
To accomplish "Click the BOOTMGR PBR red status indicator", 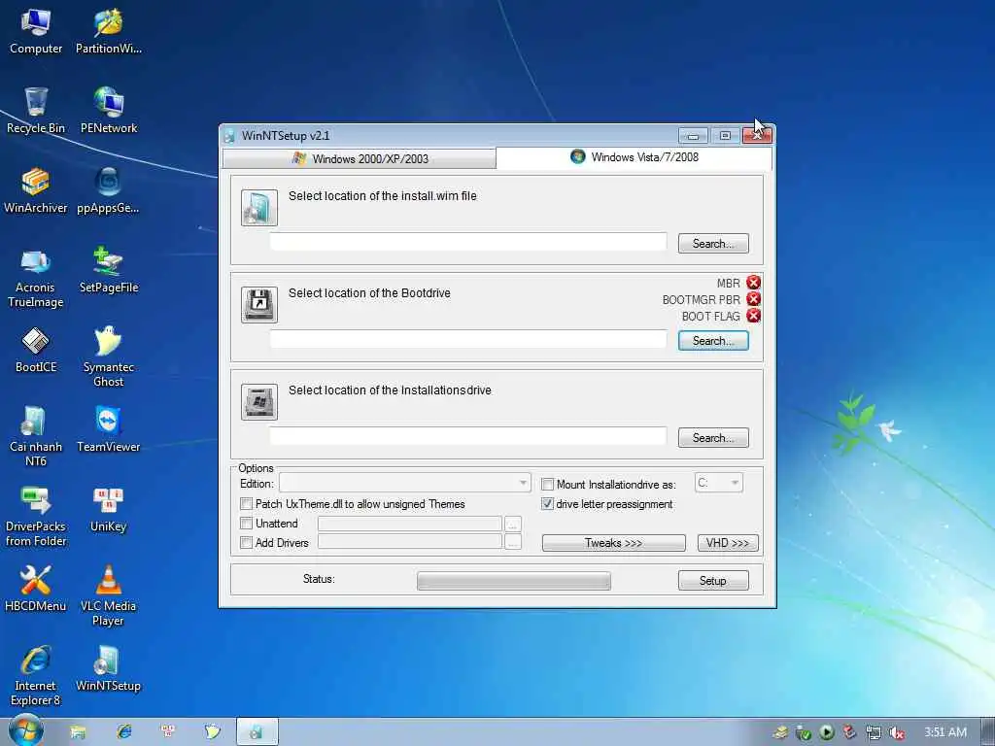I will click(753, 299).
